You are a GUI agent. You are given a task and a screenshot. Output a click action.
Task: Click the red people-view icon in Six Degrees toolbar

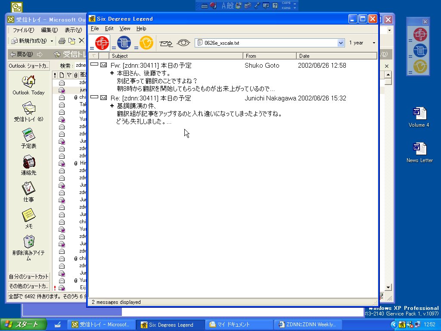coord(102,43)
